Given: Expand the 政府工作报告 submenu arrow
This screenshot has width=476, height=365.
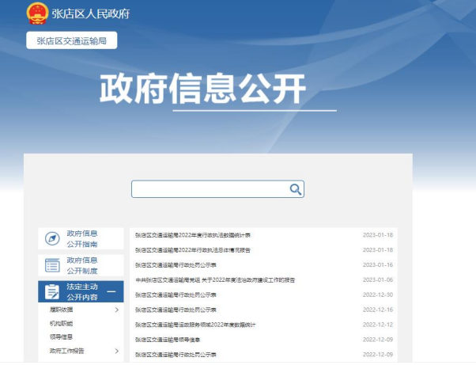Looking at the screenshot, I should [x=116, y=351].
